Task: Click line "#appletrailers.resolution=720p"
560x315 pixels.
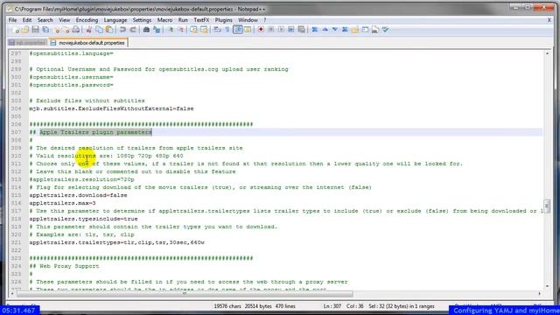Action: tap(81, 179)
